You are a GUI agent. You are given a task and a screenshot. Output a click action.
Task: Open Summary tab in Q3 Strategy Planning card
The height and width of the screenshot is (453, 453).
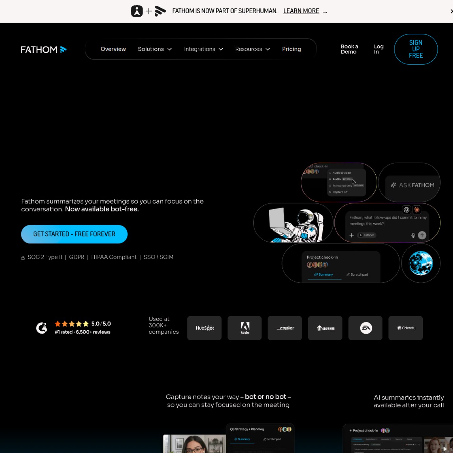click(242, 439)
